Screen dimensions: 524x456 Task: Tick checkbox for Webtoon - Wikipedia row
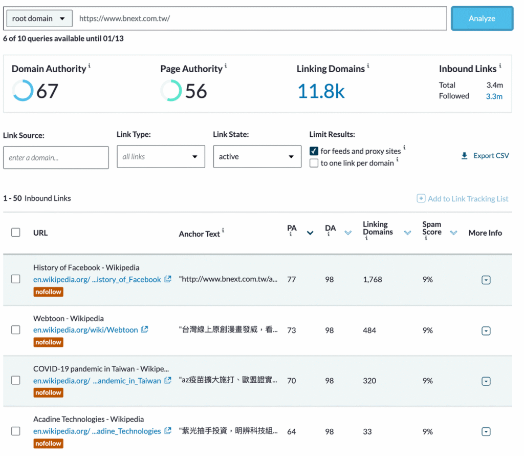tap(16, 330)
